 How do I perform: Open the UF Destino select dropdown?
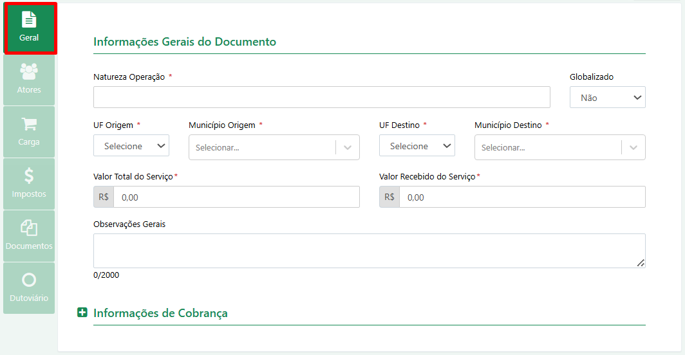(x=417, y=145)
